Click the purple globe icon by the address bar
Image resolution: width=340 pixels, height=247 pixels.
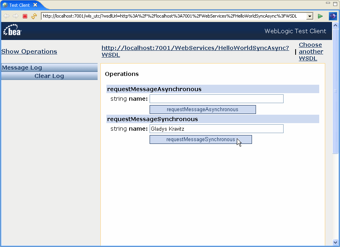(x=333, y=16)
